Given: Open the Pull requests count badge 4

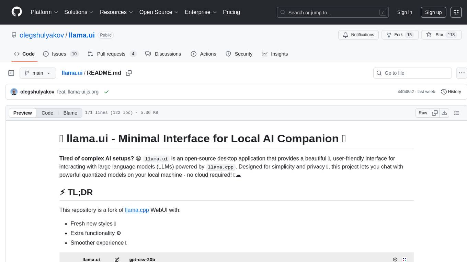Looking at the screenshot, I should tap(133, 54).
